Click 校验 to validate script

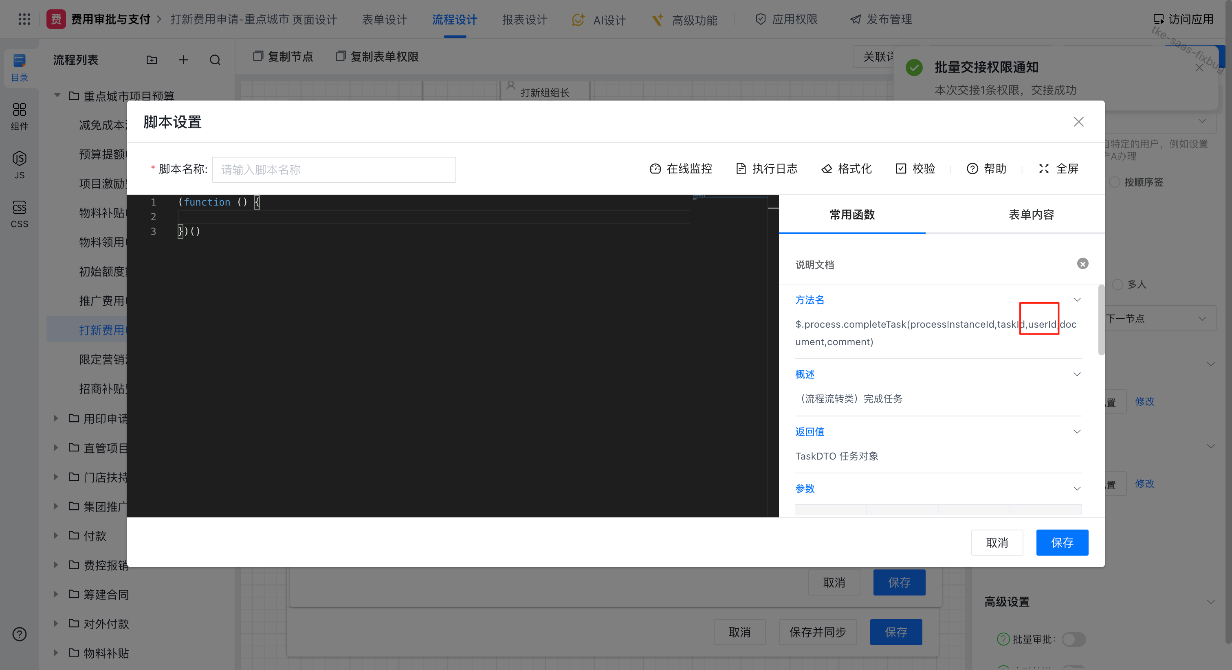pyautogui.click(x=915, y=169)
